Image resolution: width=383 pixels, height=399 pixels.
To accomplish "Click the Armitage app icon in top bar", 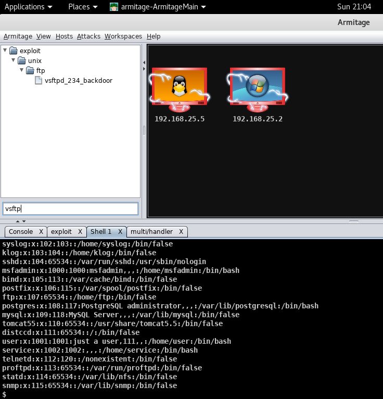I will [114, 7].
